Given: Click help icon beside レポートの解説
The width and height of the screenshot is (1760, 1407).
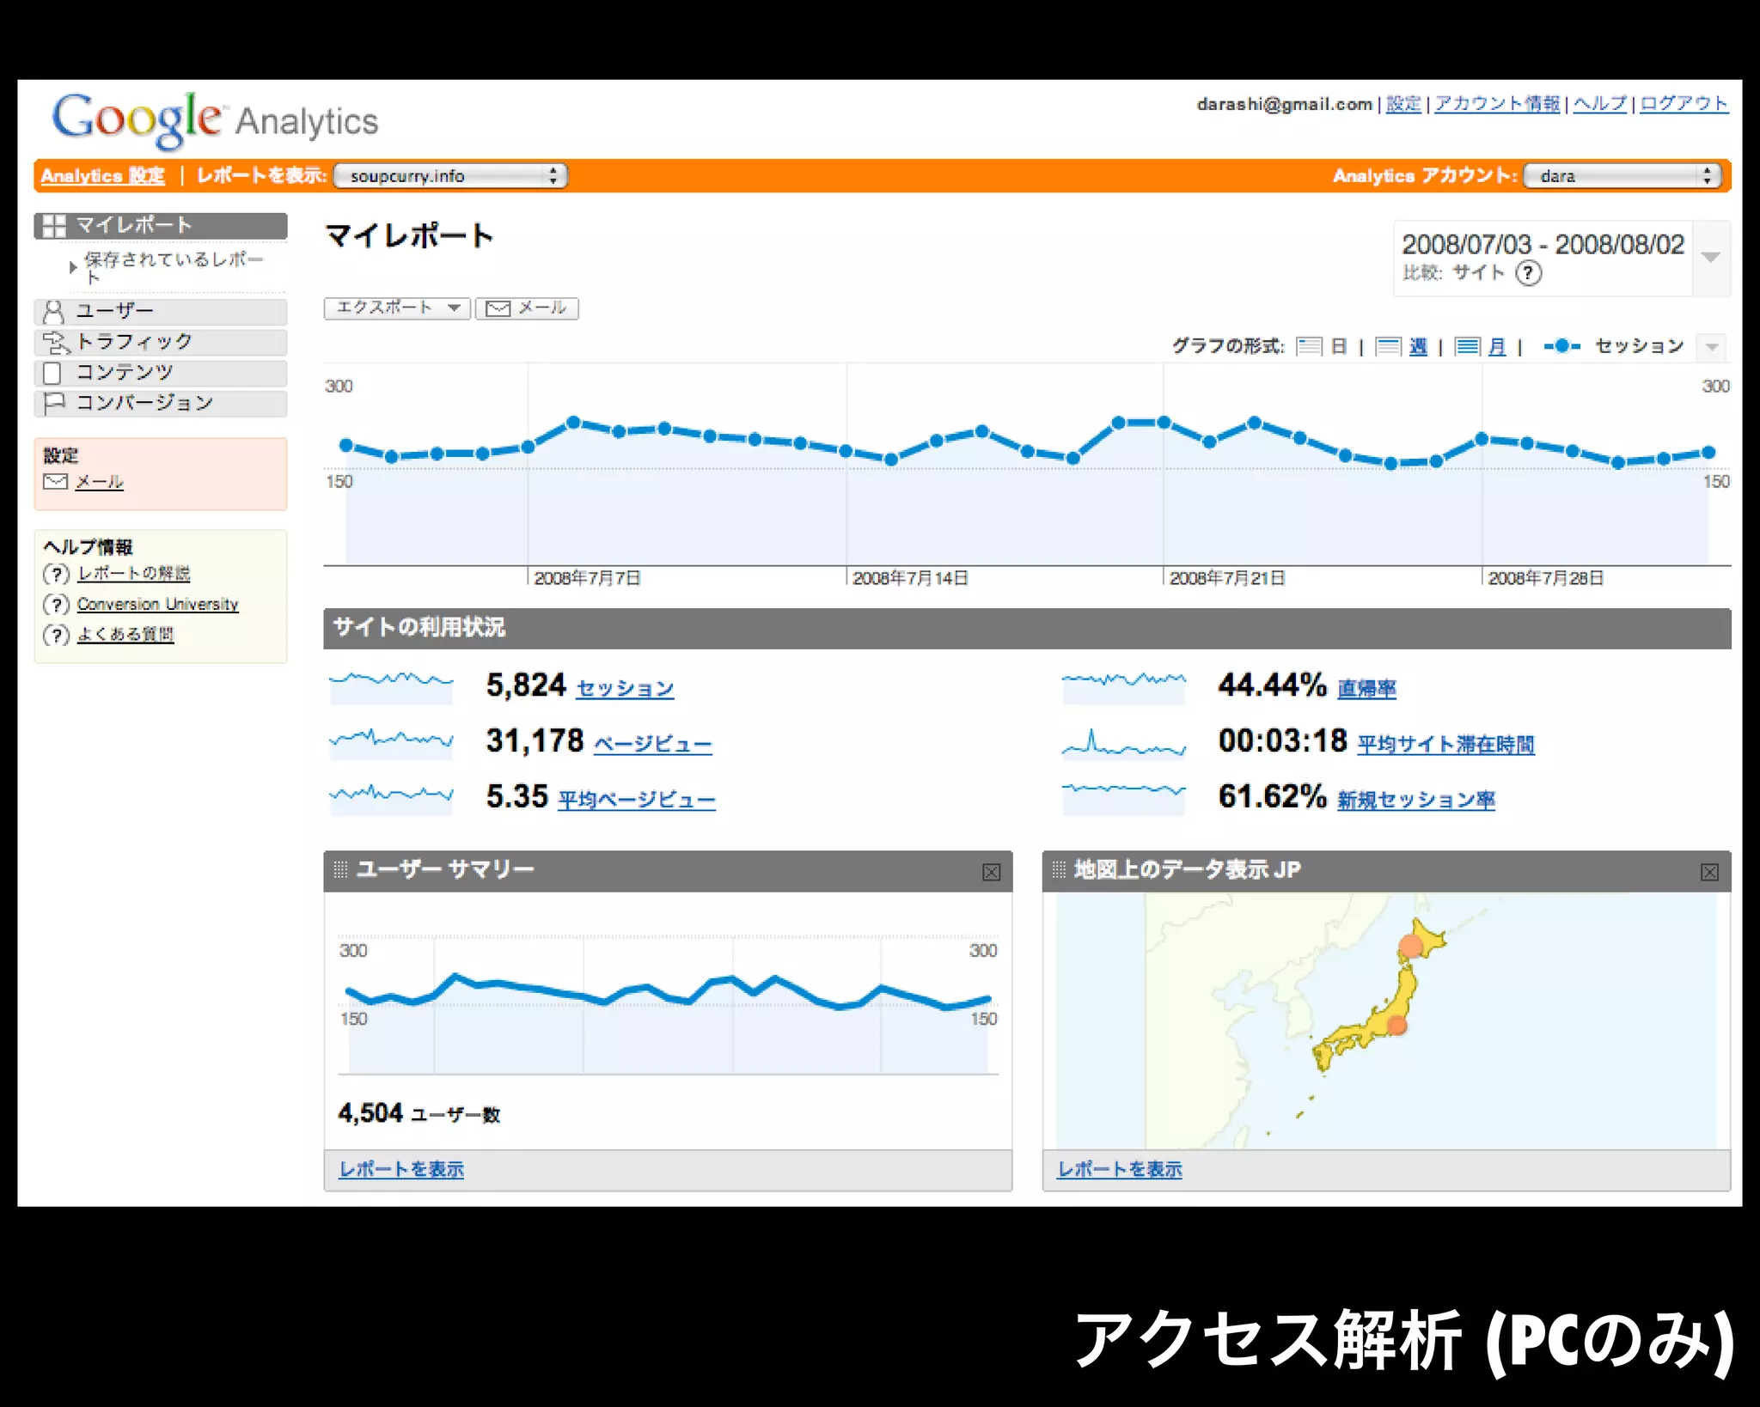Looking at the screenshot, I should click(x=56, y=574).
